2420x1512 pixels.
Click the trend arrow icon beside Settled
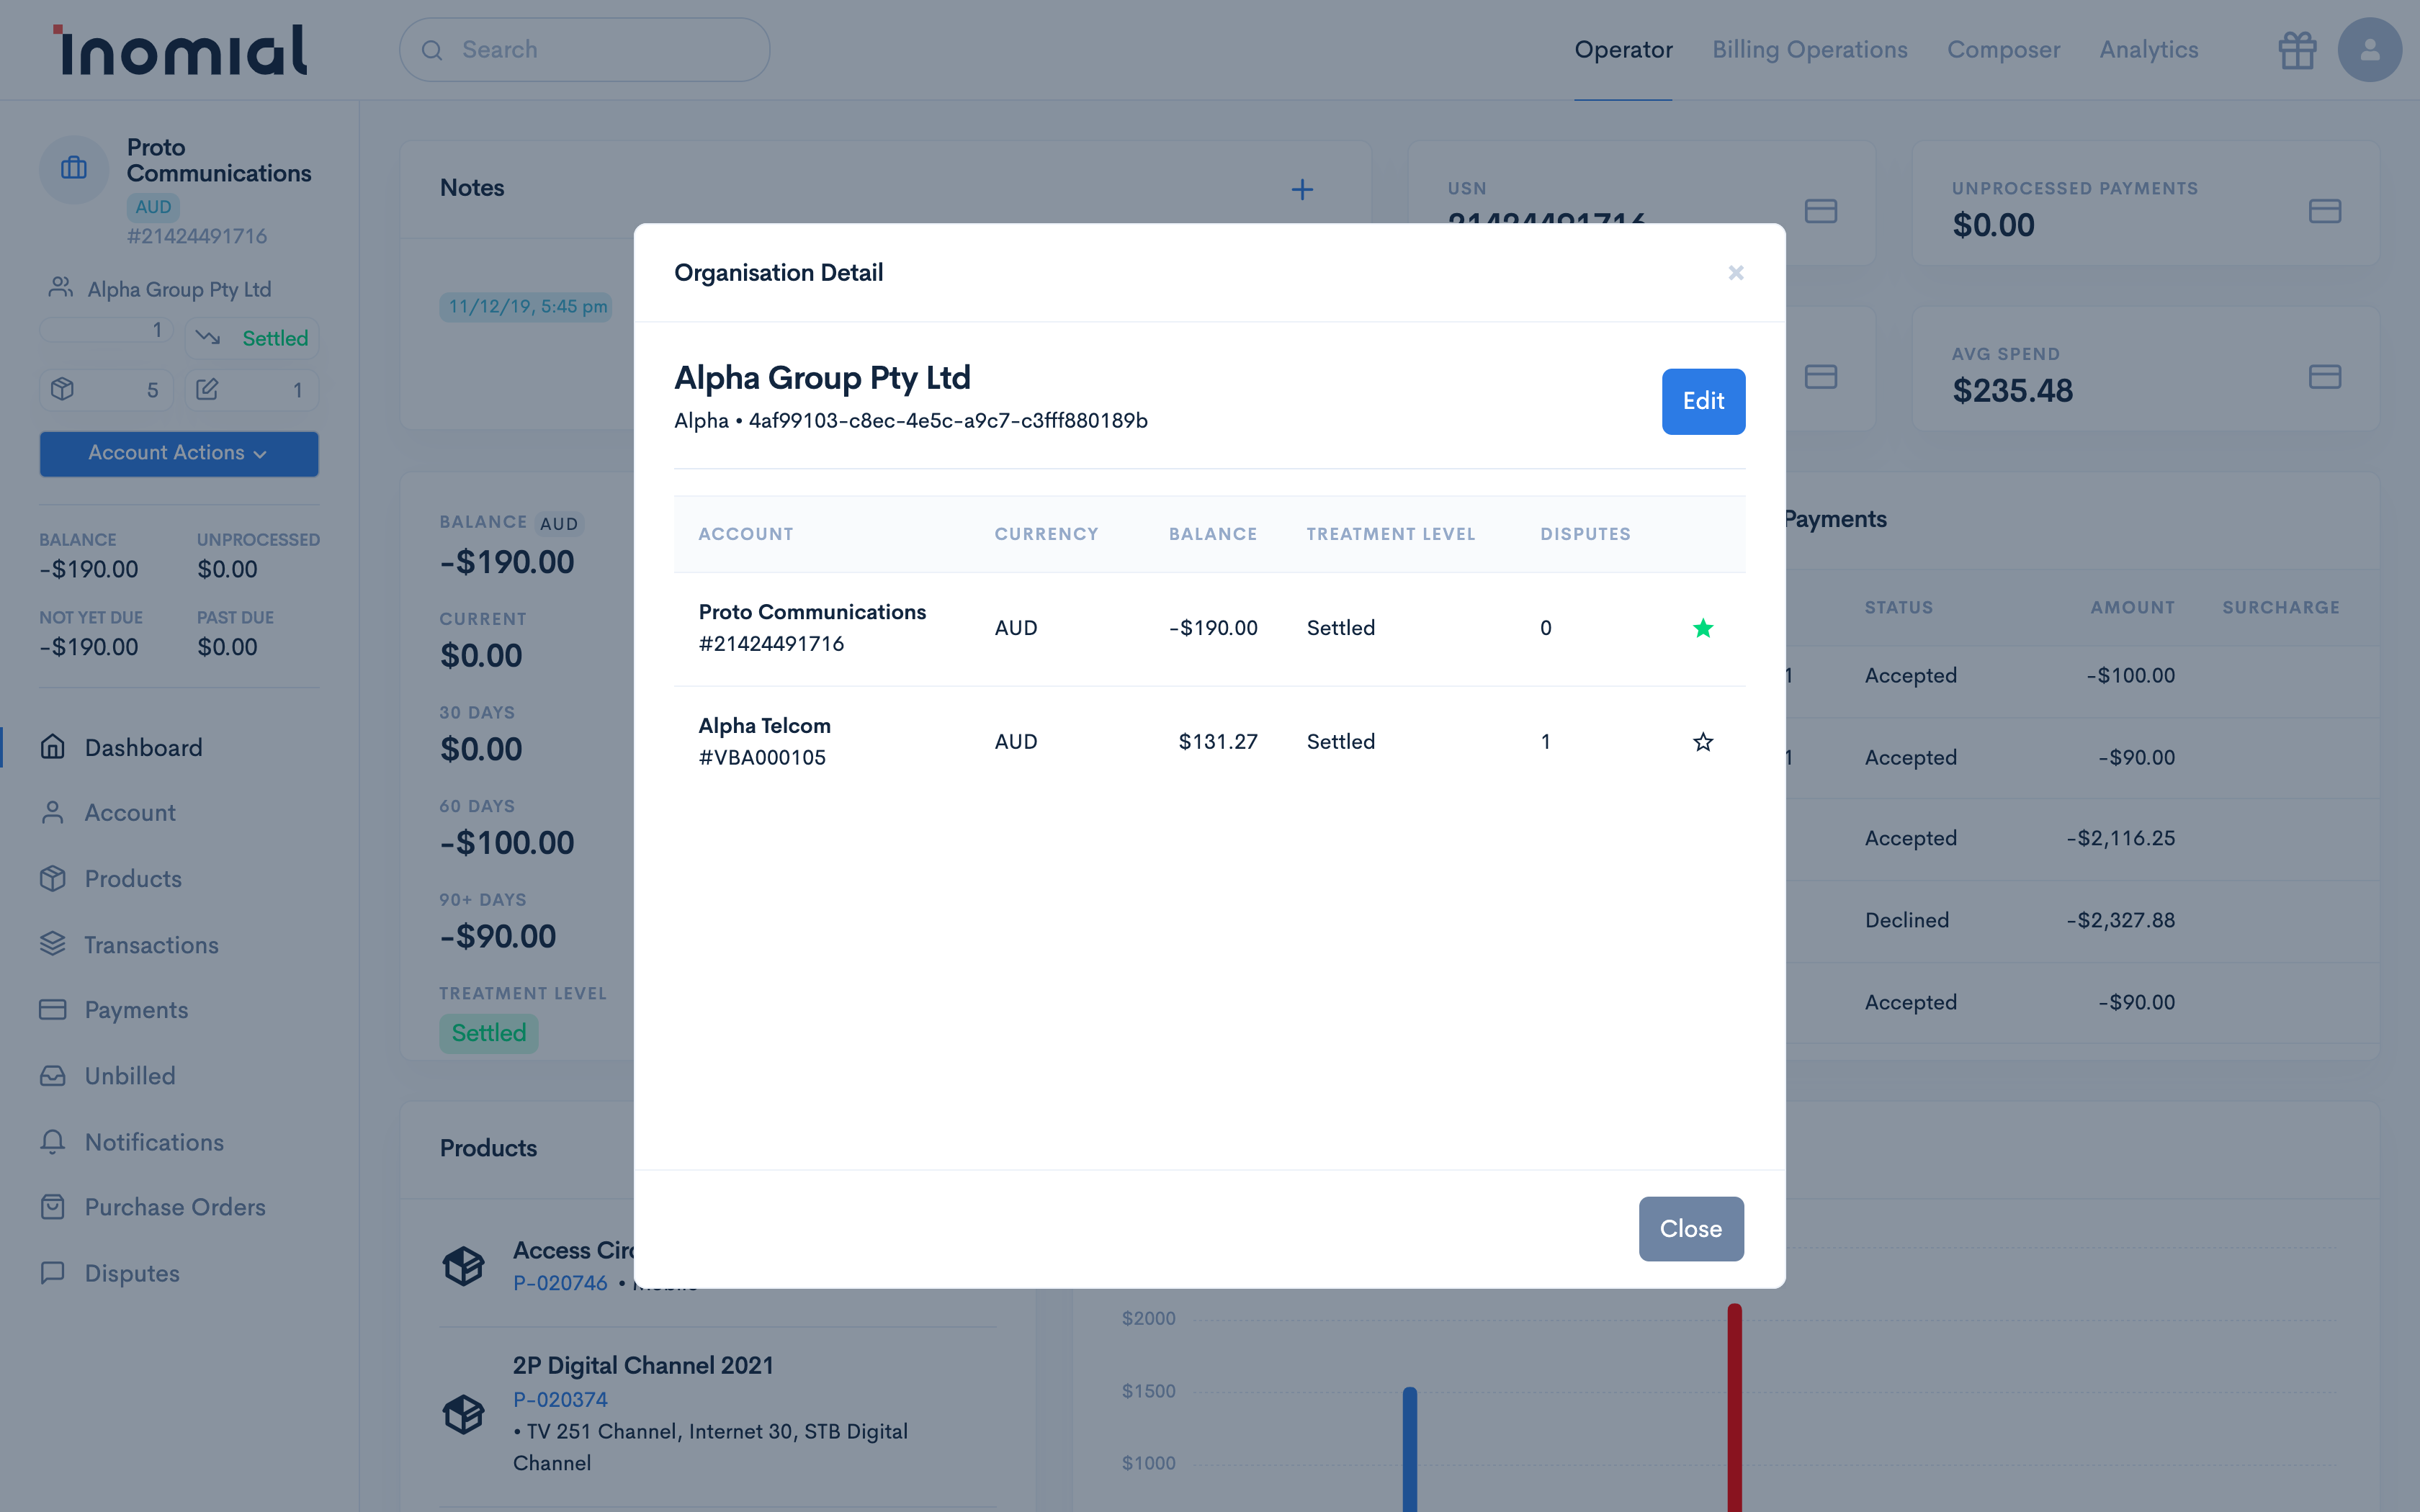[208, 337]
